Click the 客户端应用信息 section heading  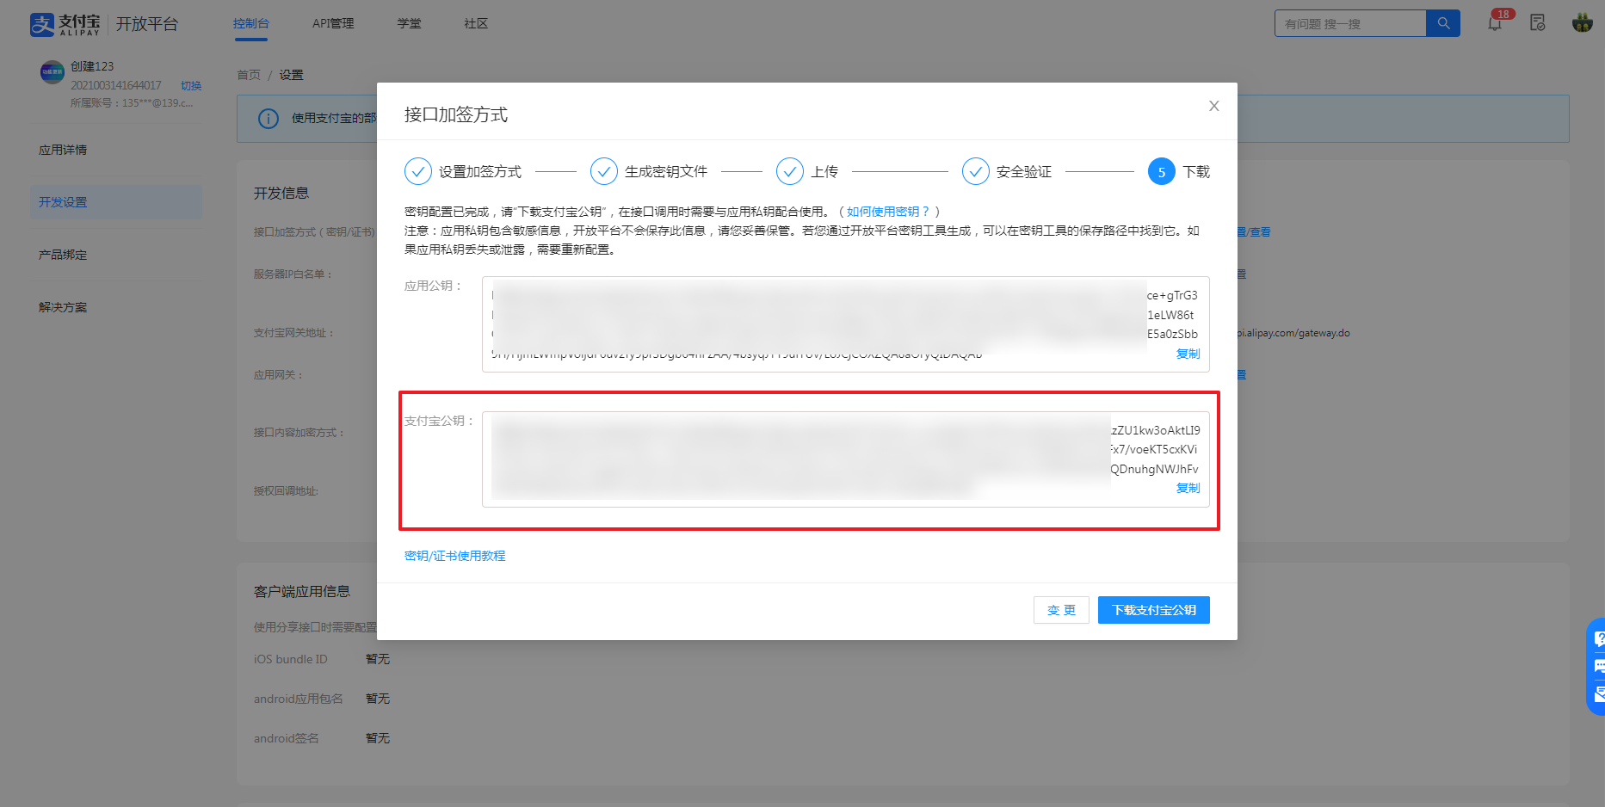coord(302,592)
